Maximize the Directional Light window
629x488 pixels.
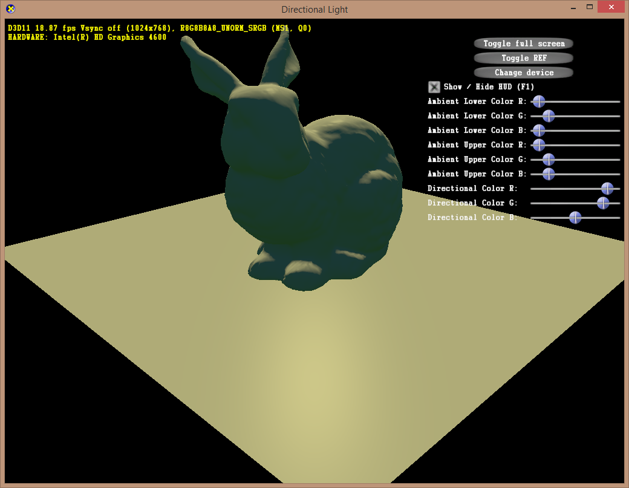(589, 7)
